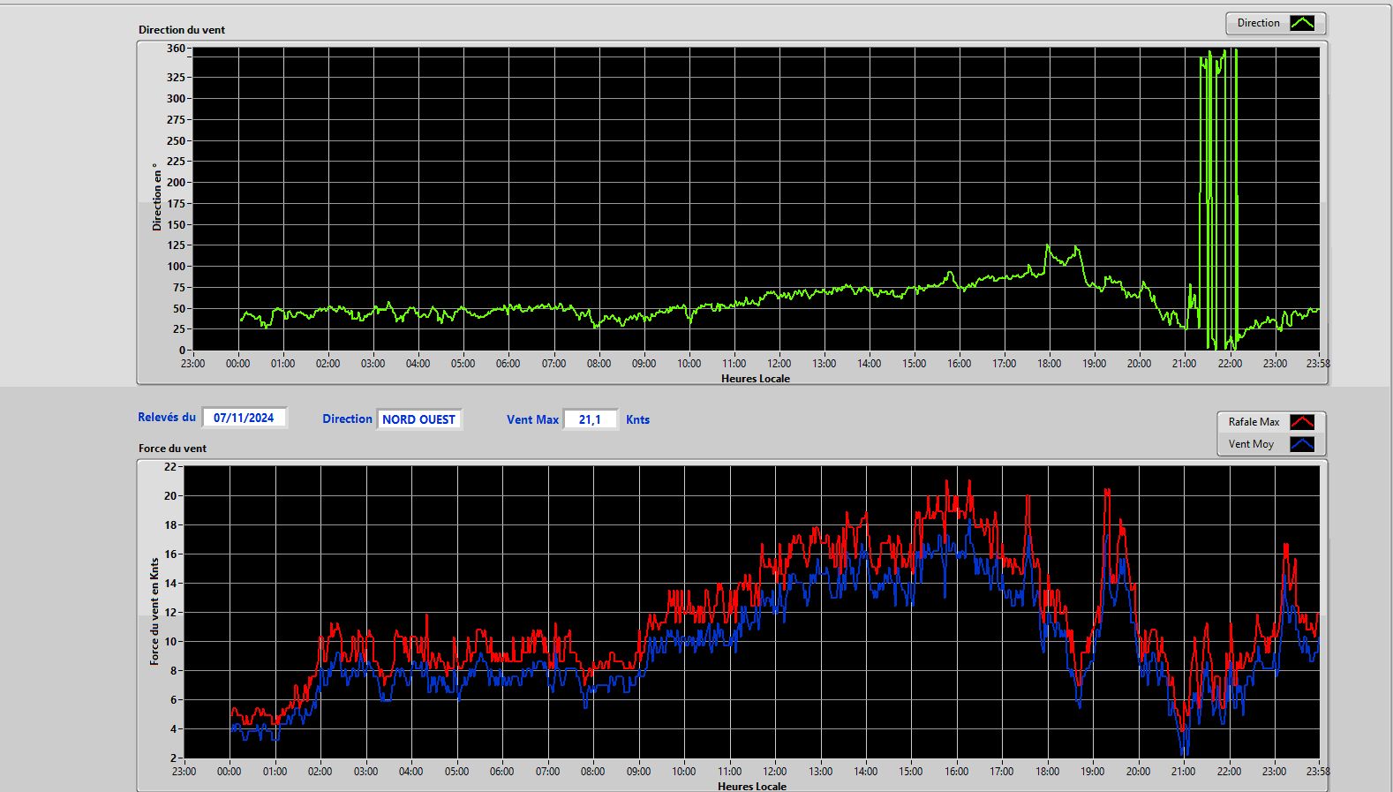Click the blue Vent Moy legend swatch
The height and width of the screenshot is (792, 1393).
click(x=1302, y=444)
